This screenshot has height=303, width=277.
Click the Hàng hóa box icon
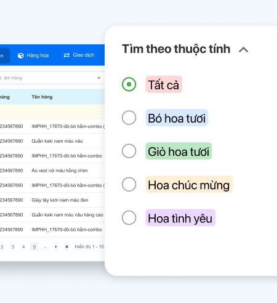point(21,55)
